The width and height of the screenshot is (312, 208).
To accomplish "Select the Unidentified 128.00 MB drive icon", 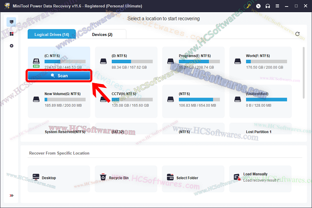I will point(237,99).
